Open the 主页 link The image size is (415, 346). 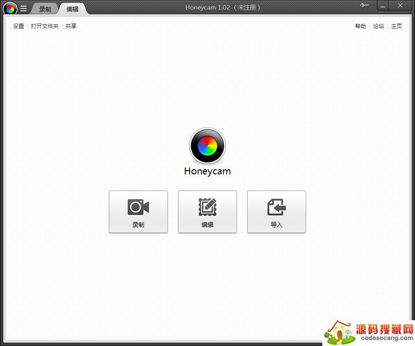coord(397,26)
